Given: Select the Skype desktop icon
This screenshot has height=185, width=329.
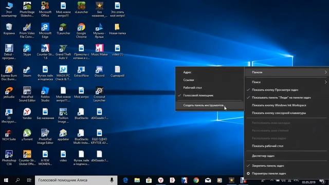Looking at the screenshot, I should point(27,50).
